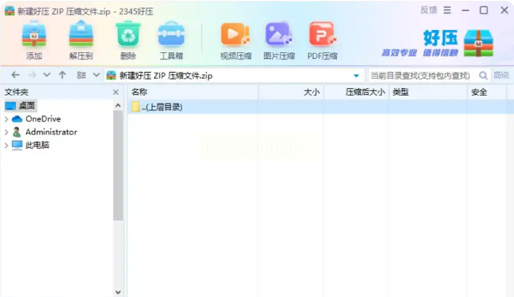Open view mode dropdown chevron
This screenshot has height=297, width=514.
96,75
